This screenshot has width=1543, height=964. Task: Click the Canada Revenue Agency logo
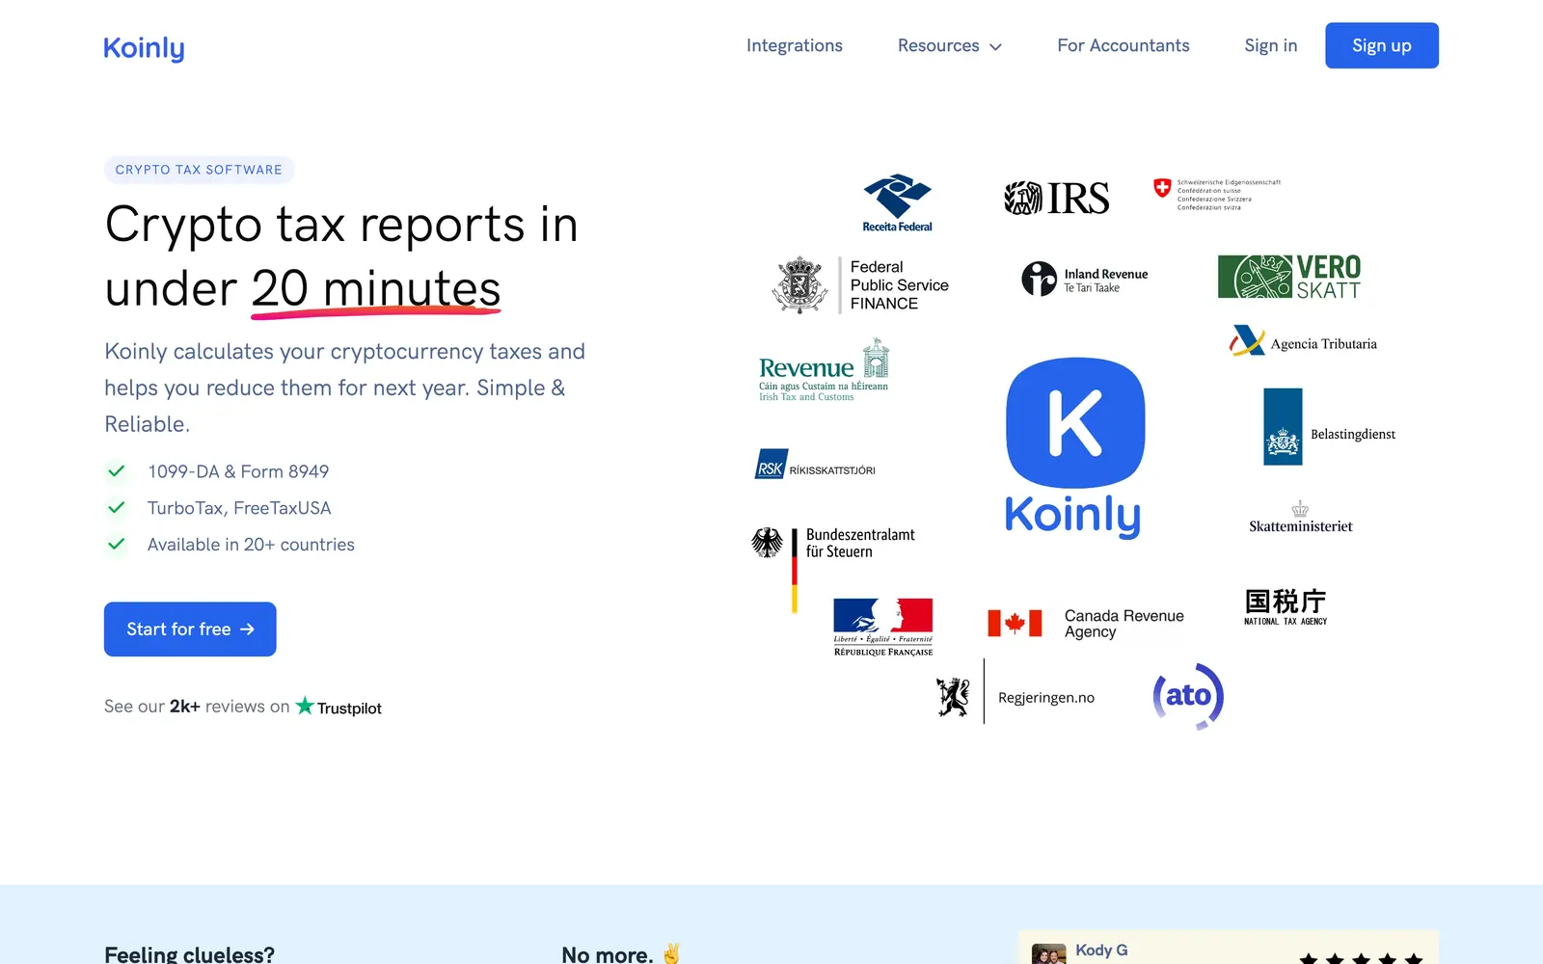click(x=1086, y=623)
